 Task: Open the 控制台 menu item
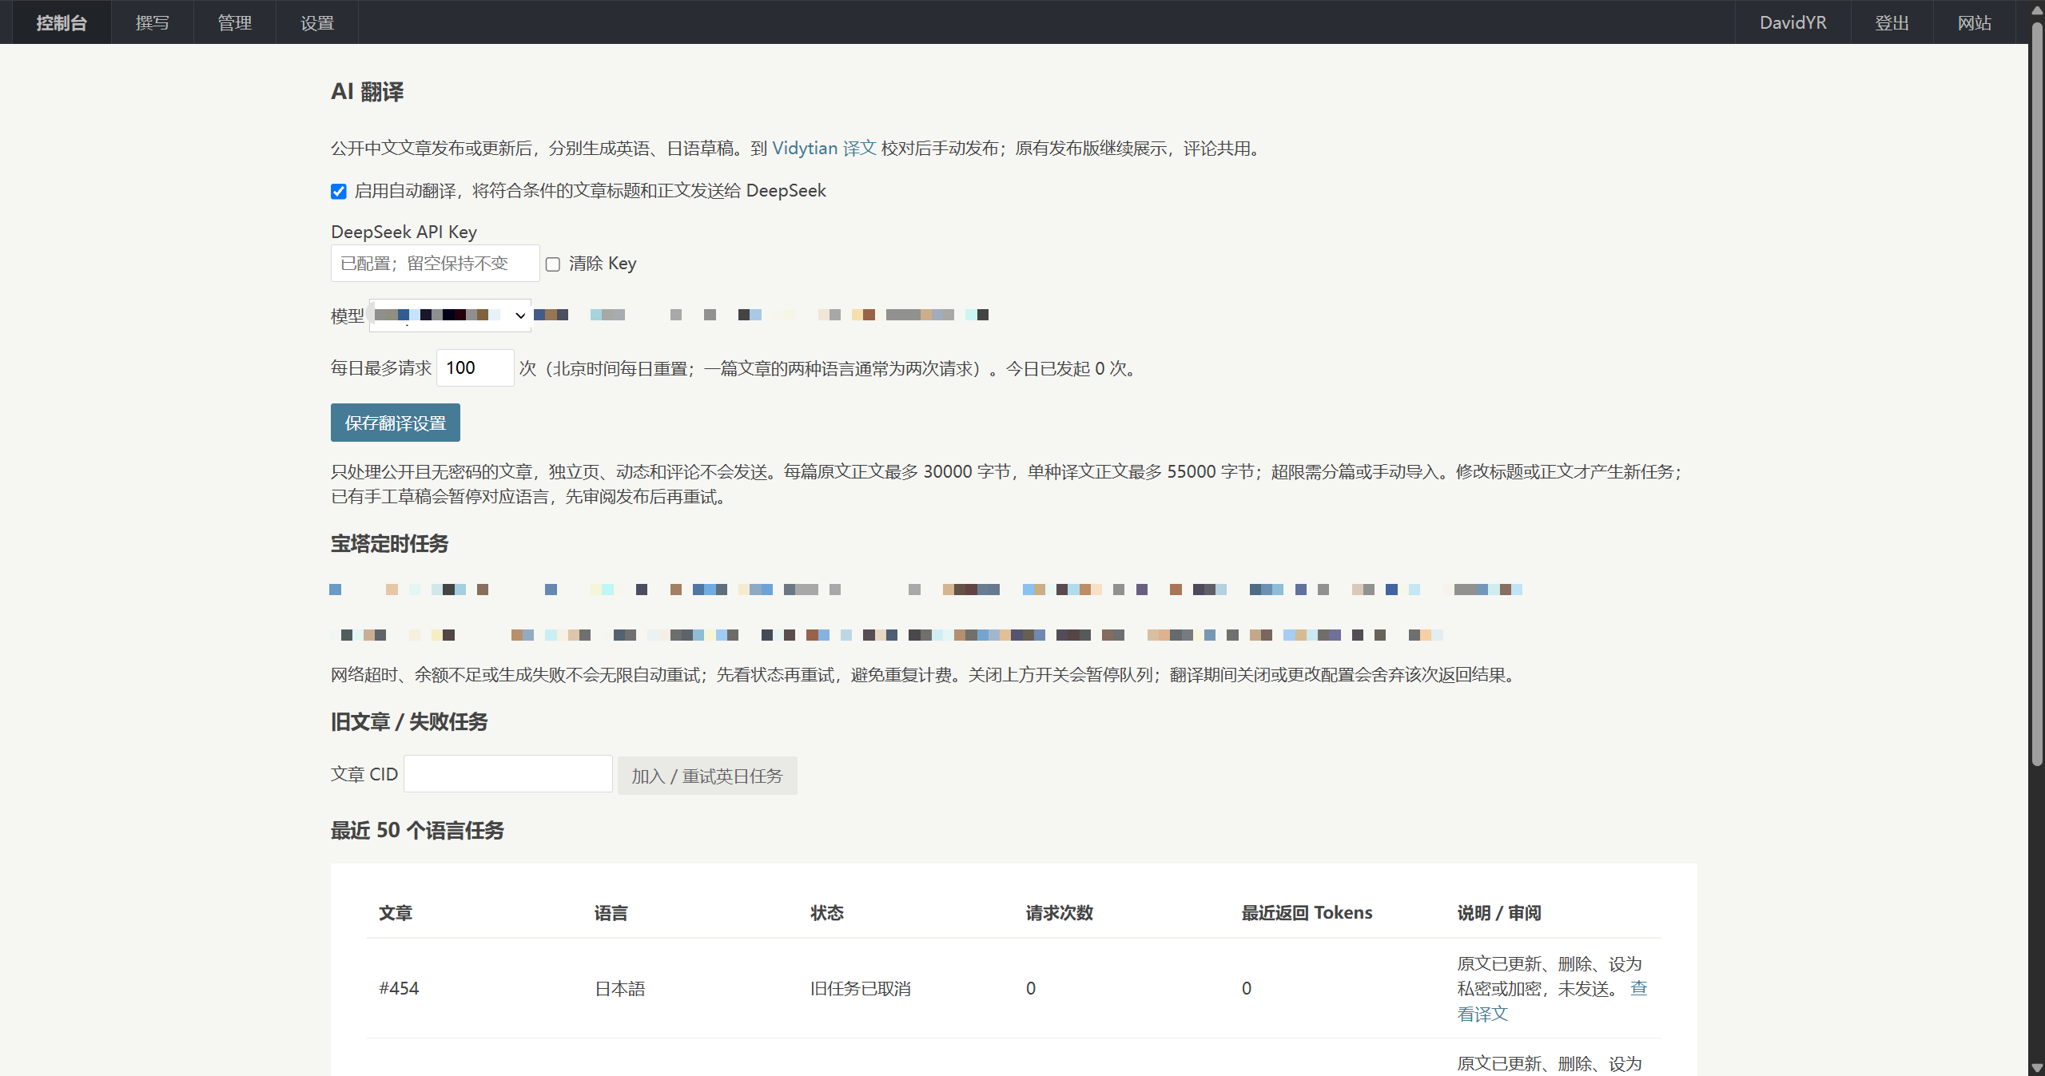pyautogui.click(x=62, y=22)
